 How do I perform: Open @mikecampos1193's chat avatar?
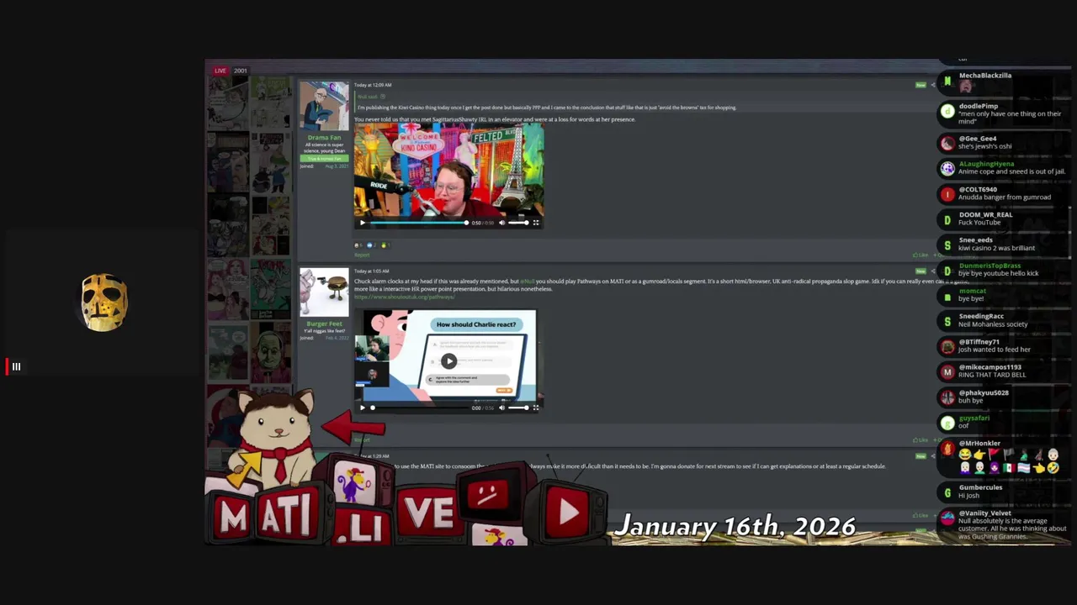947,371
